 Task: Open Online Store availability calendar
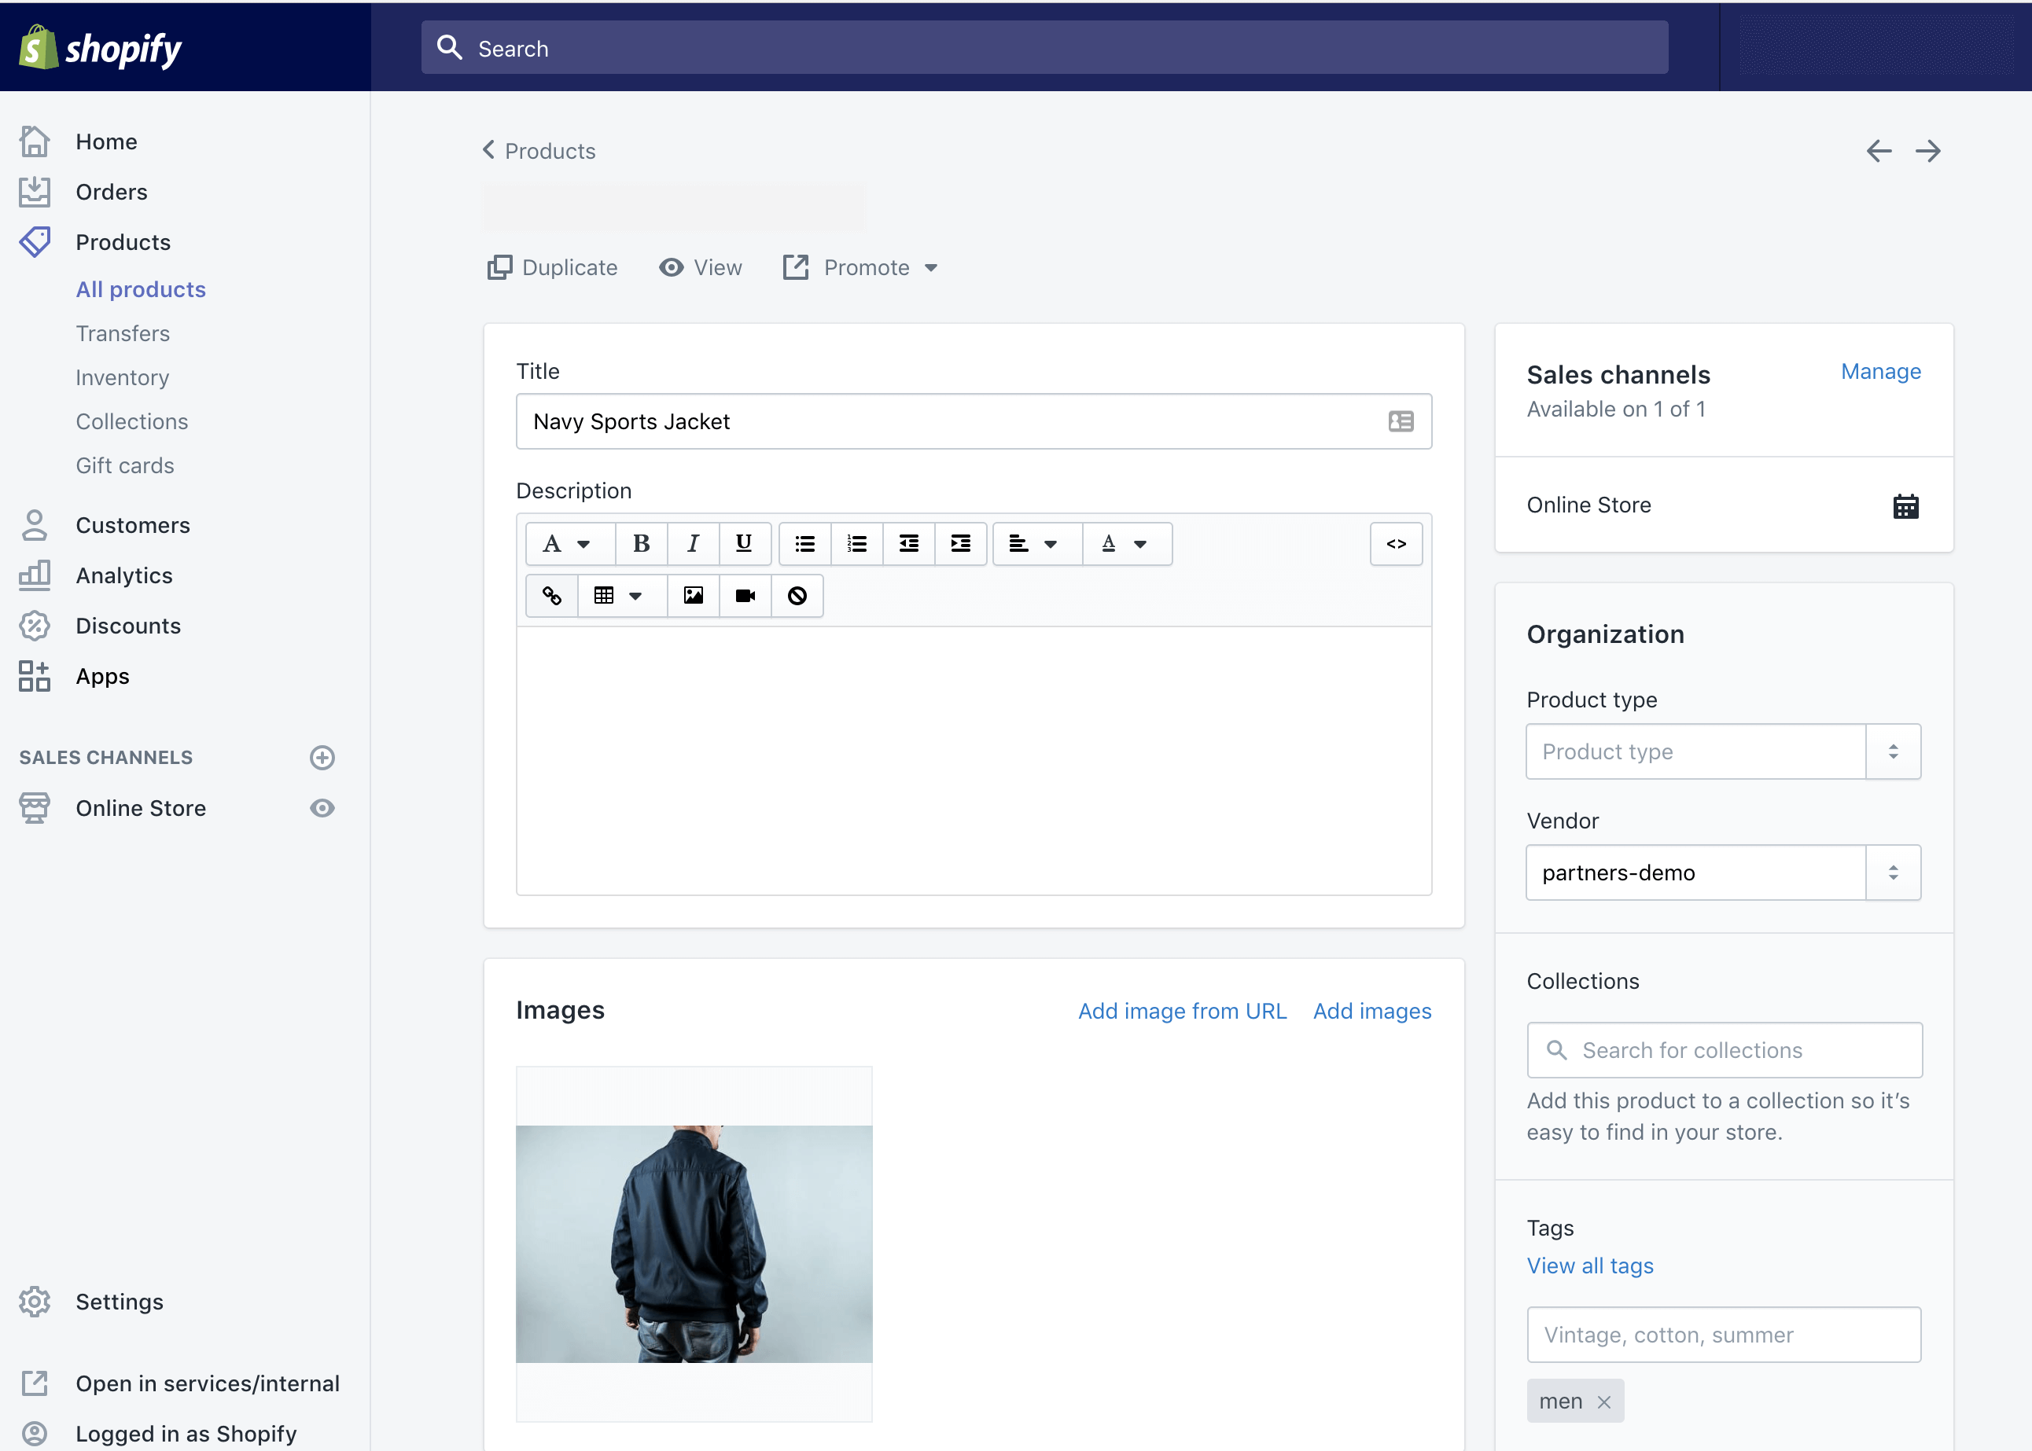click(x=1905, y=505)
